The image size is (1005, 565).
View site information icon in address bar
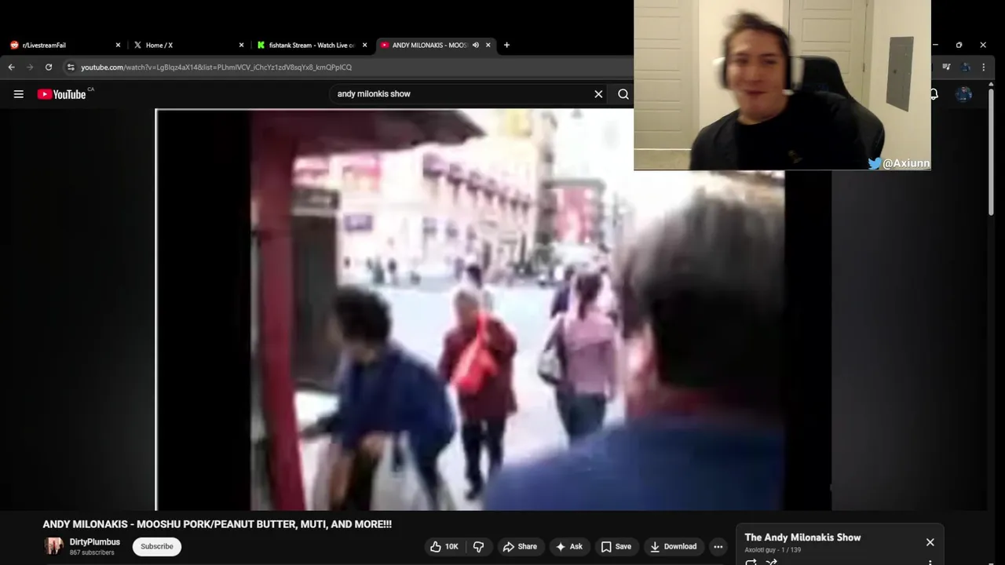[71, 67]
